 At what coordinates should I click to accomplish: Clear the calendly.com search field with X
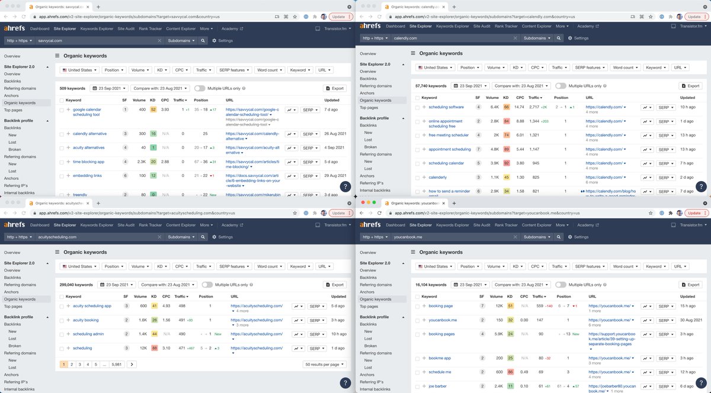point(514,38)
